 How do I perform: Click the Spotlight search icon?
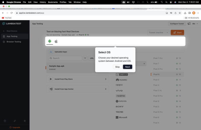[x=166, y=2]
